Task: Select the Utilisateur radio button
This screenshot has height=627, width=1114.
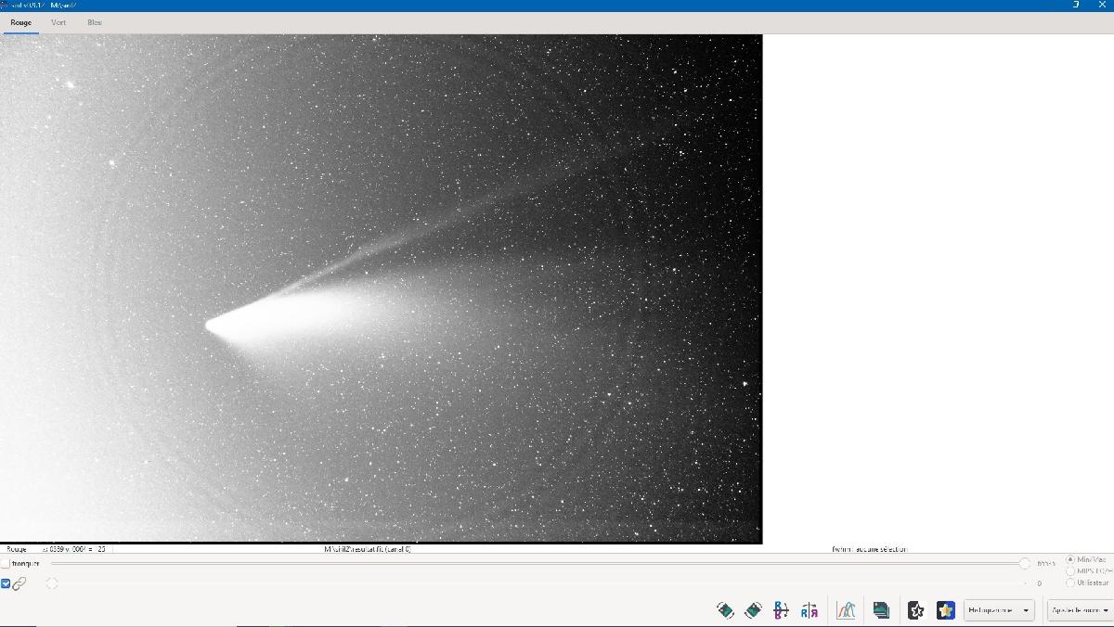Action: tap(1070, 582)
